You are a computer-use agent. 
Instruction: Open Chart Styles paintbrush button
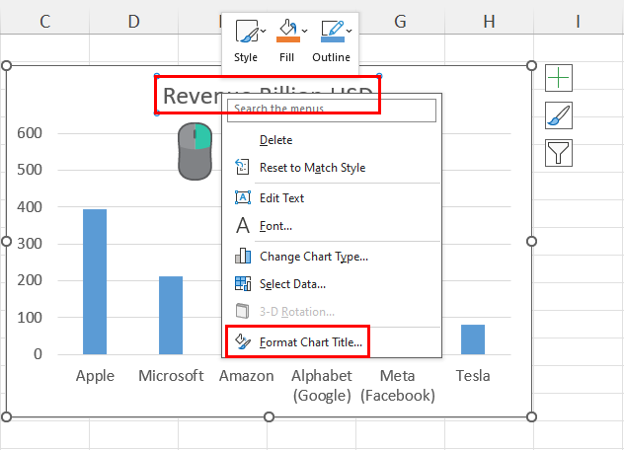coord(559,115)
